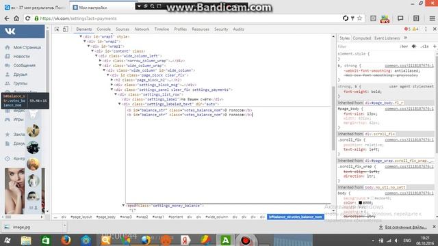This screenshot has height=246, width=438.
Task: Show more style panes with the chevron
Action: pos(406,38)
